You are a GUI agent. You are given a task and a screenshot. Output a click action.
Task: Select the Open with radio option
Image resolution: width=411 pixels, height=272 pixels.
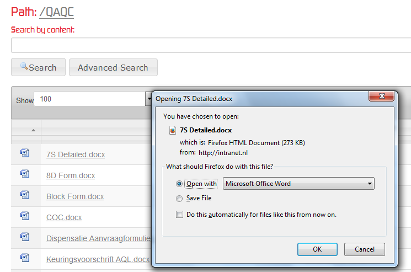pyautogui.click(x=179, y=184)
